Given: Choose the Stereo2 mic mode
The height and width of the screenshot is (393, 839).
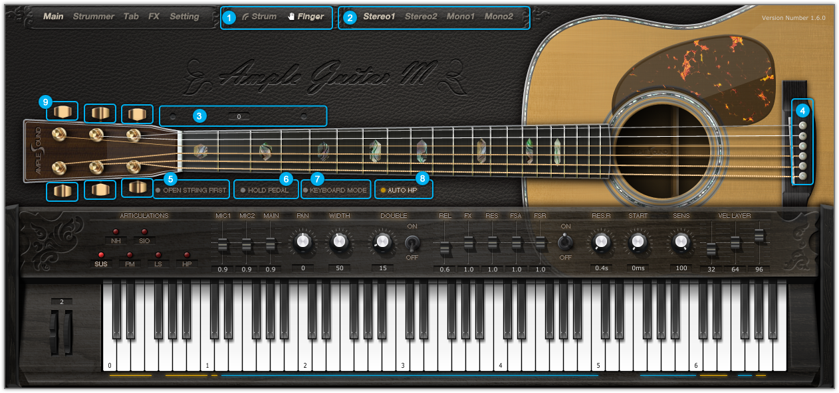Looking at the screenshot, I should click(x=421, y=17).
